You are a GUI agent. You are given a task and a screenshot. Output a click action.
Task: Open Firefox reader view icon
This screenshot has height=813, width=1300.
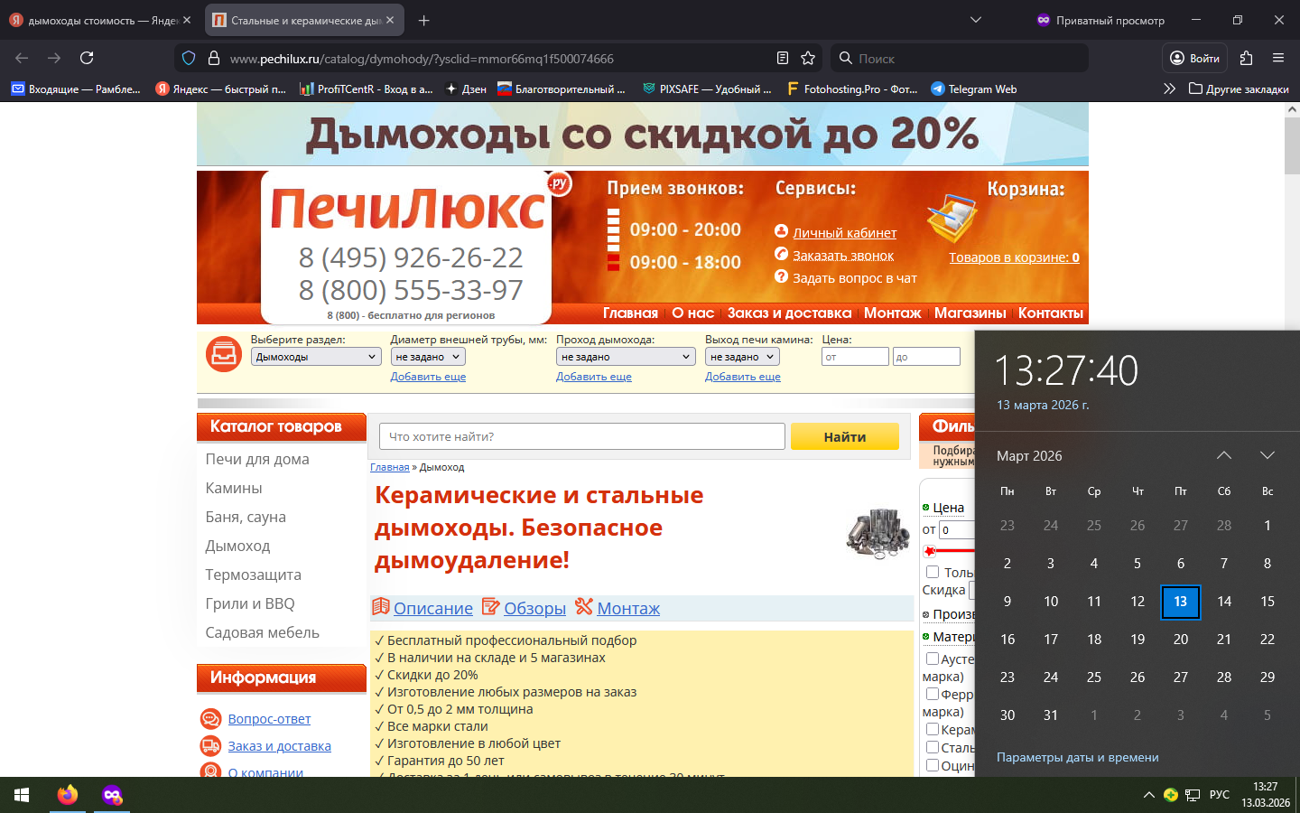pos(783,58)
